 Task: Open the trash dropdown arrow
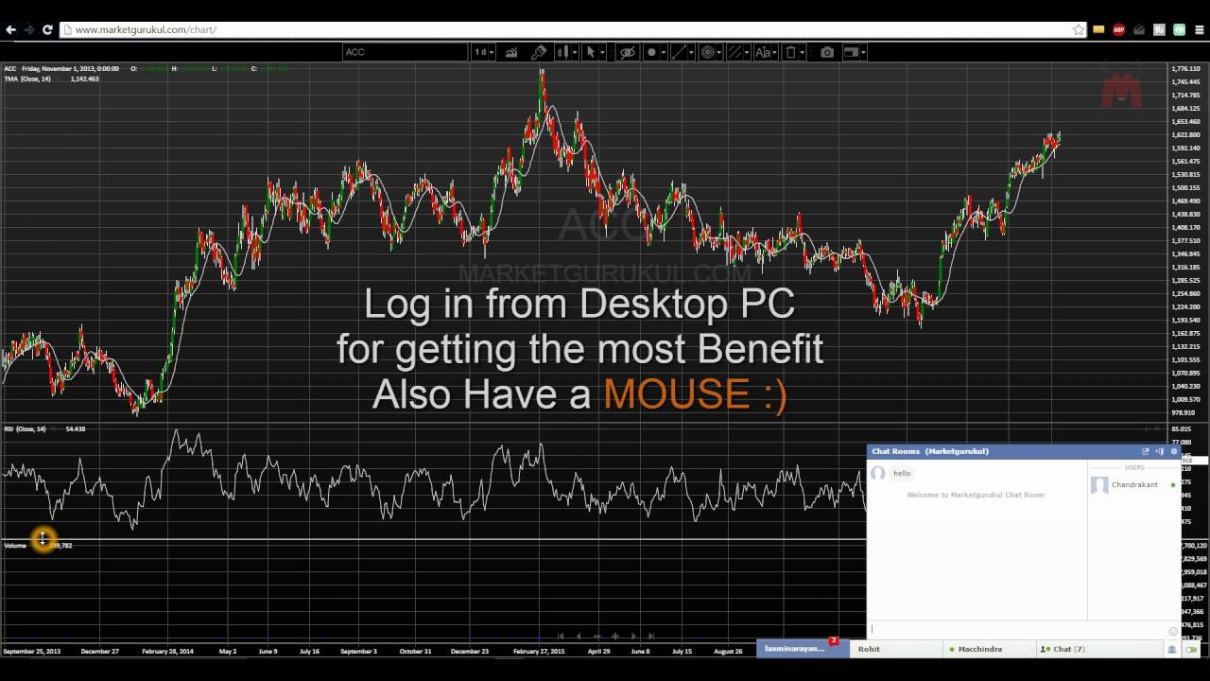point(803,53)
